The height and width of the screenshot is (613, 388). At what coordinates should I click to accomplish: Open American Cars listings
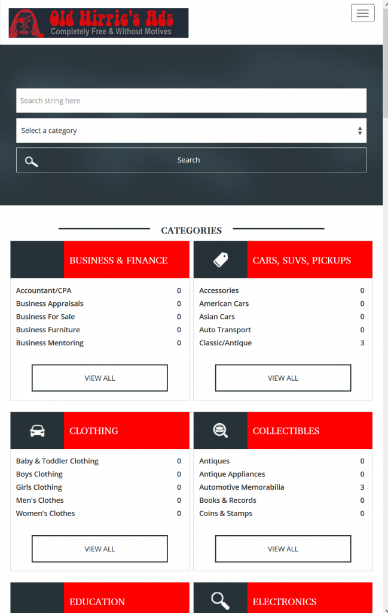click(224, 304)
